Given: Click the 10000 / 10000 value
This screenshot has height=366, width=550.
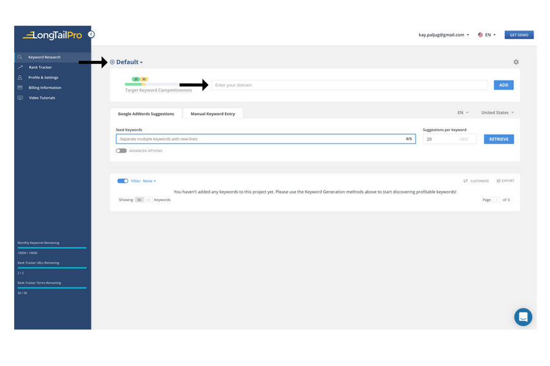Looking at the screenshot, I should coord(28,253).
